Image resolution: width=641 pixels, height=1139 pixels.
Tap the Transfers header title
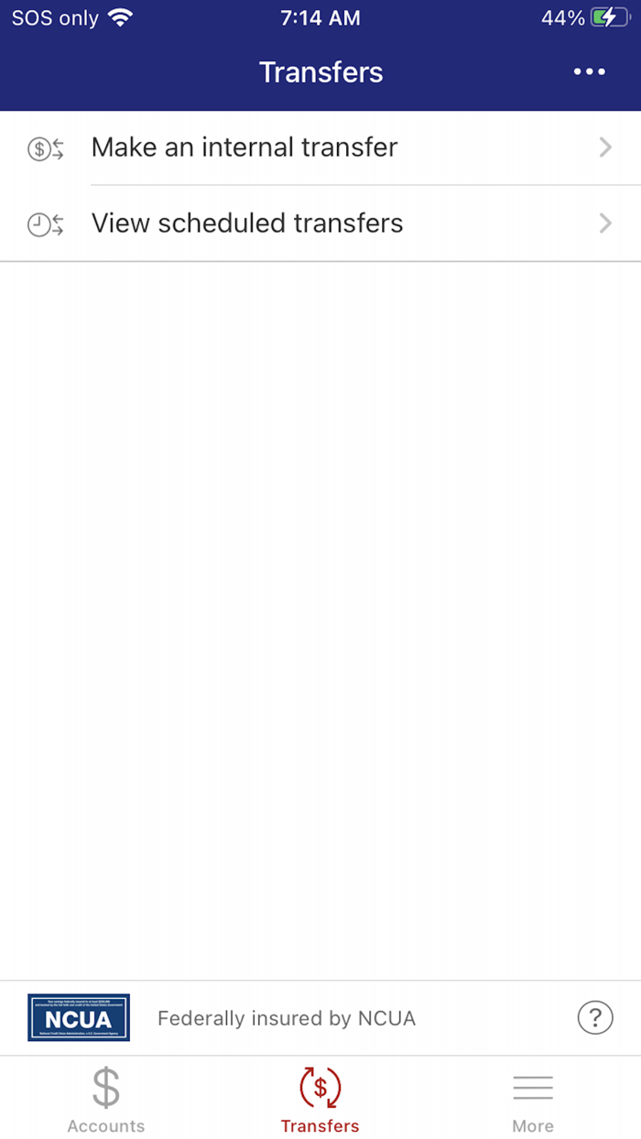321,72
